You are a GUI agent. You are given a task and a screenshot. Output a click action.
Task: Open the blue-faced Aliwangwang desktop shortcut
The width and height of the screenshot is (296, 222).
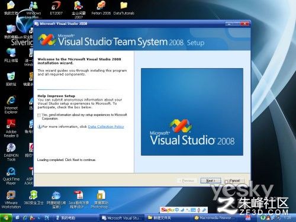pos(56,200)
